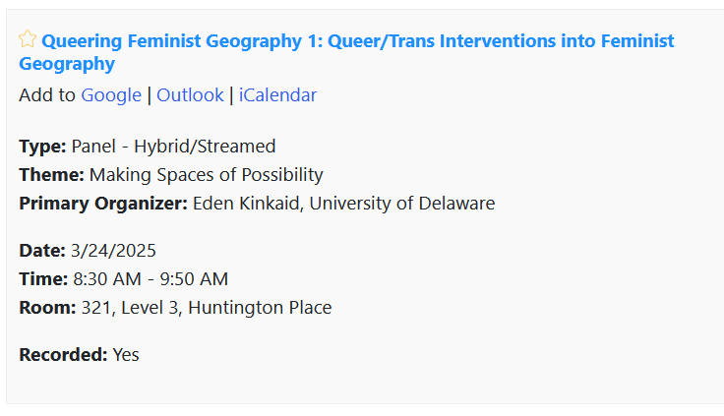
Task: Click the "Type:" label
Action: (x=42, y=147)
